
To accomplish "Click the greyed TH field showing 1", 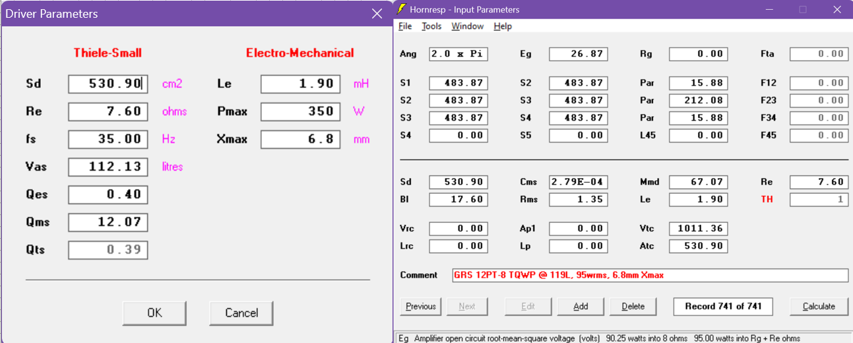I will click(819, 199).
